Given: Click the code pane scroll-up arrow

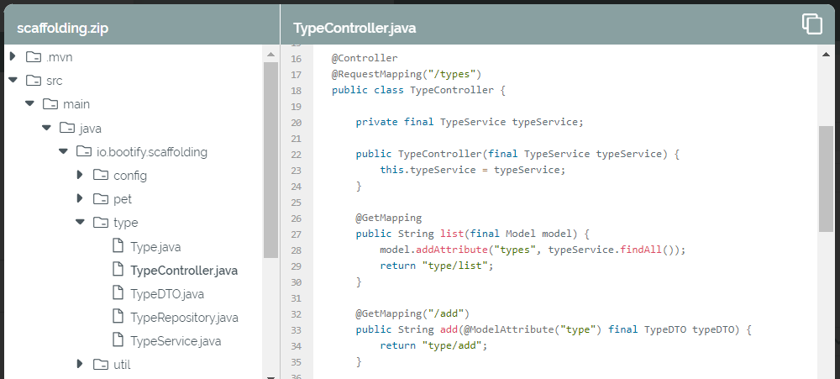Looking at the screenshot, I should point(826,54).
